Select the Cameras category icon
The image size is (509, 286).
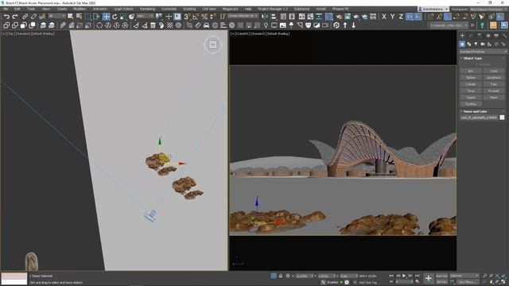click(x=483, y=44)
